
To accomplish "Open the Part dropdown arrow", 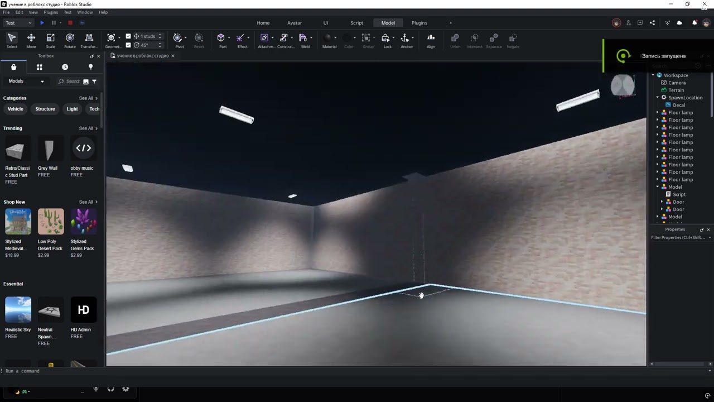I will coord(229,38).
